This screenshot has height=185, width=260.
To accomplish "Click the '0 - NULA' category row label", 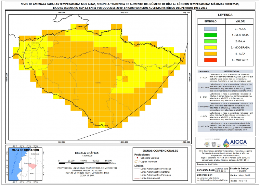I will click(203, 78).
